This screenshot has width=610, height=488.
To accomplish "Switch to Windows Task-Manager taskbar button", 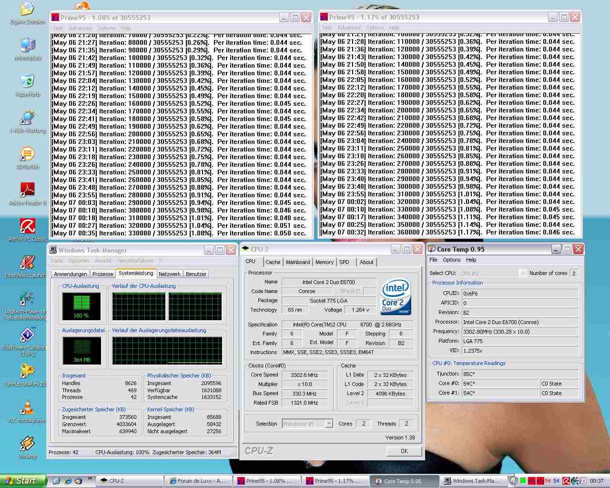I will point(474,481).
